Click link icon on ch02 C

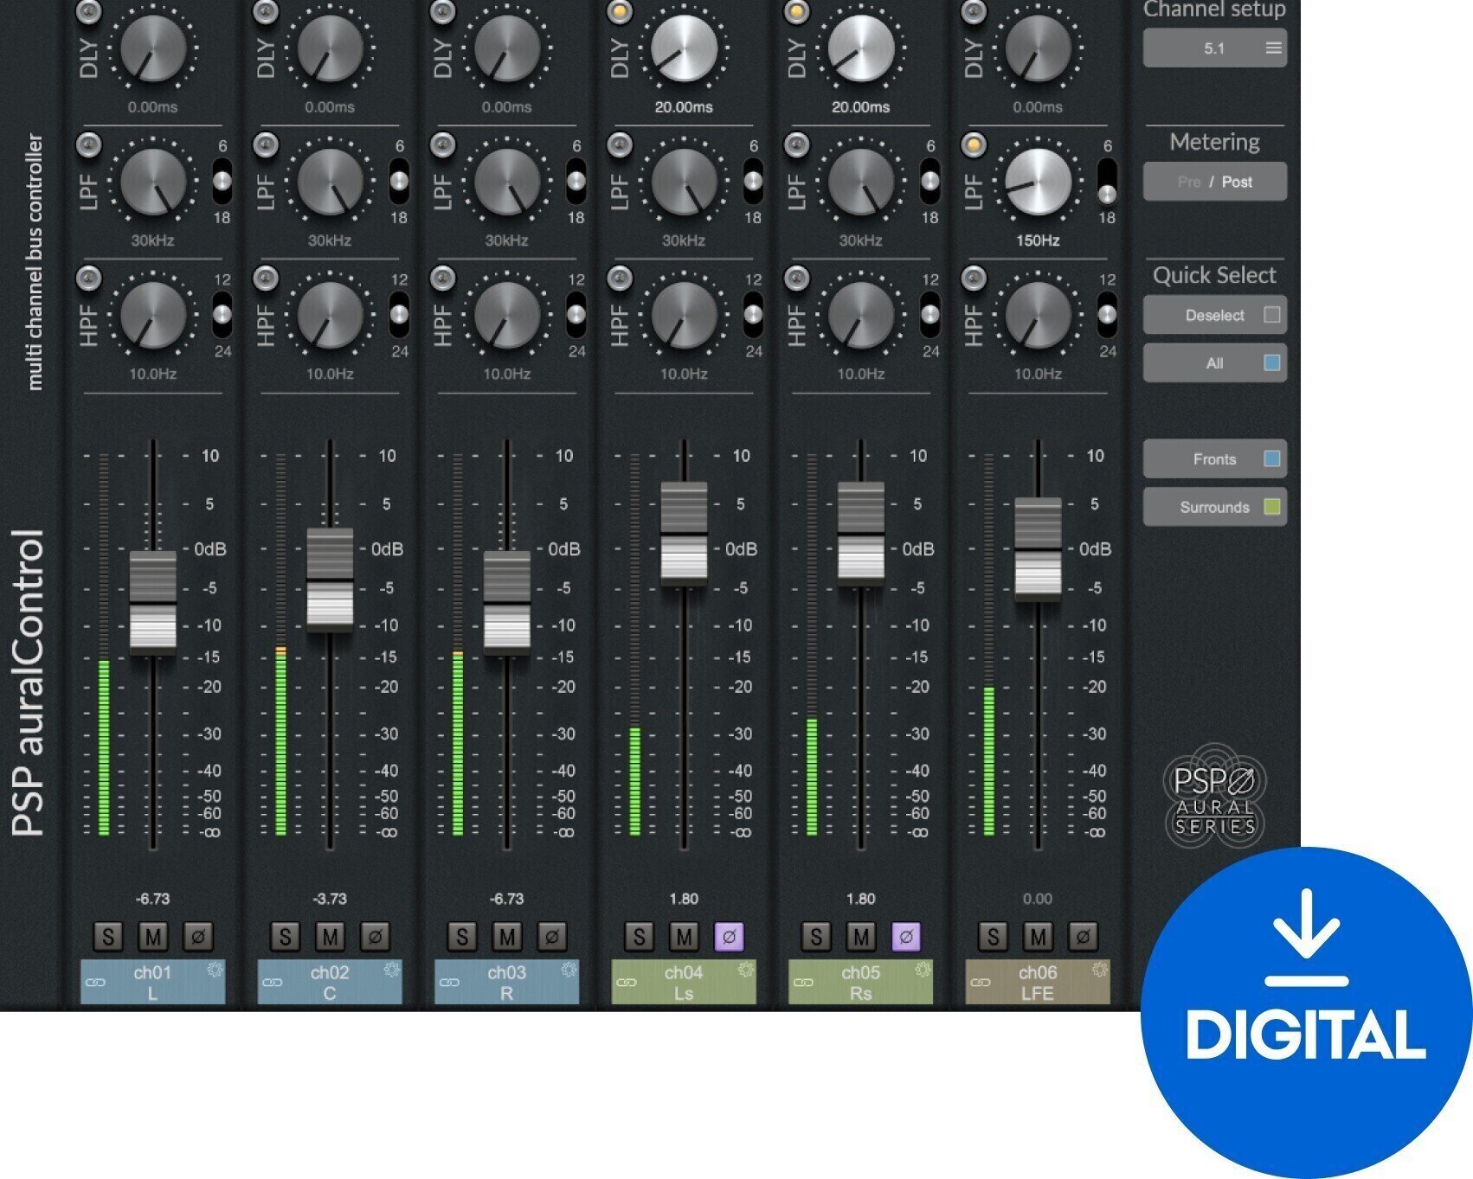(273, 984)
